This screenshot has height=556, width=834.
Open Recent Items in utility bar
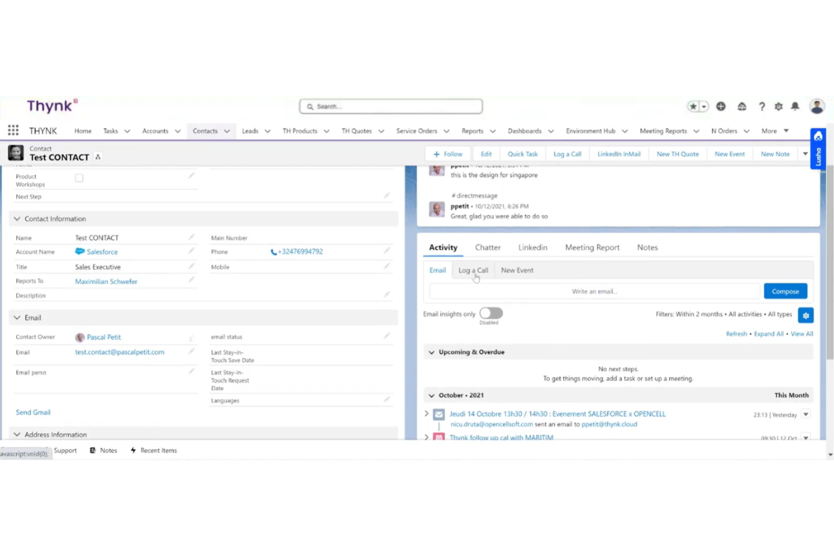click(153, 450)
